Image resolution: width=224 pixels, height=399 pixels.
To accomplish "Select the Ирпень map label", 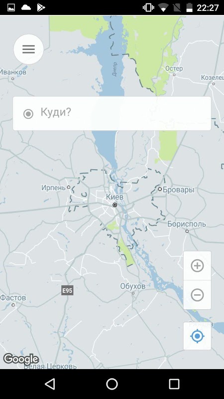I will click(x=53, y=188).
